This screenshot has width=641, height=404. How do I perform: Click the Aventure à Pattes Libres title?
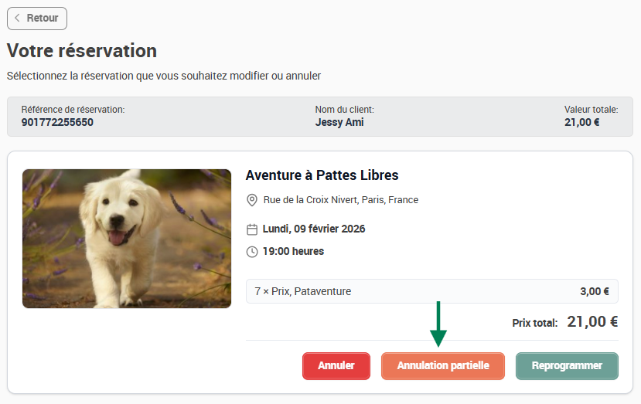tap(322, 175)
